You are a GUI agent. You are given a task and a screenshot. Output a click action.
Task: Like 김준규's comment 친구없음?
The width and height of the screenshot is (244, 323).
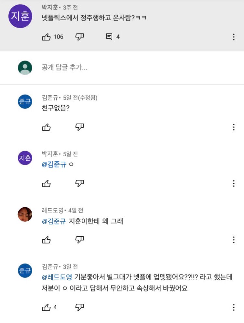click(47, 127)
